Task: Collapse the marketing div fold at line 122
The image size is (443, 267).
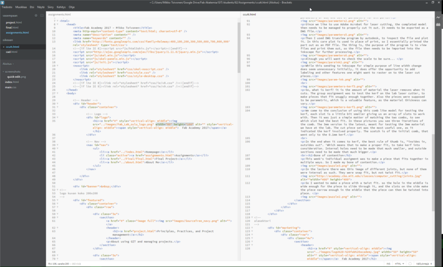Action: [x=252, y=228]
